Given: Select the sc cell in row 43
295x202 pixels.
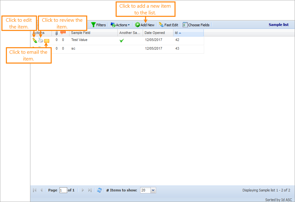Looking at the screenshot, I should click(73, 49).
